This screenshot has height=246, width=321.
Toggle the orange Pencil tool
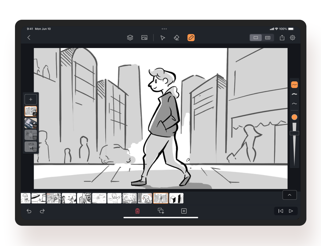[191, 38]
